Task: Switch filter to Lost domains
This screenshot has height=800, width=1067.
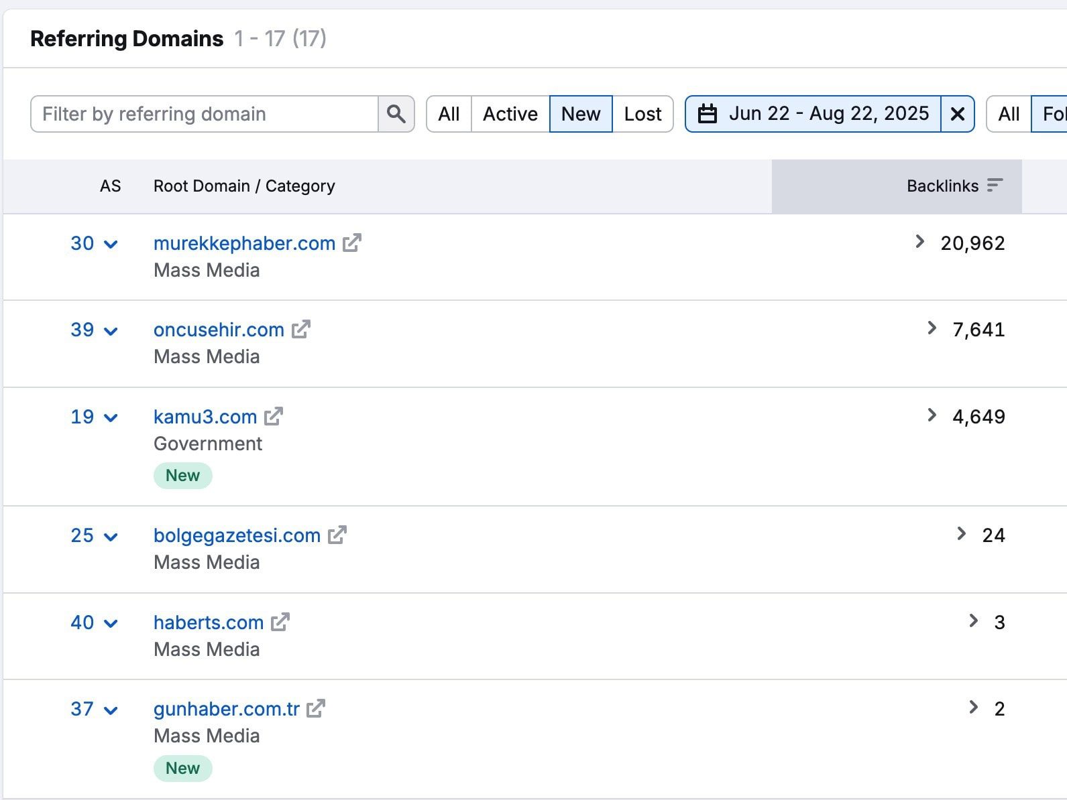Action: coord(642,114)
